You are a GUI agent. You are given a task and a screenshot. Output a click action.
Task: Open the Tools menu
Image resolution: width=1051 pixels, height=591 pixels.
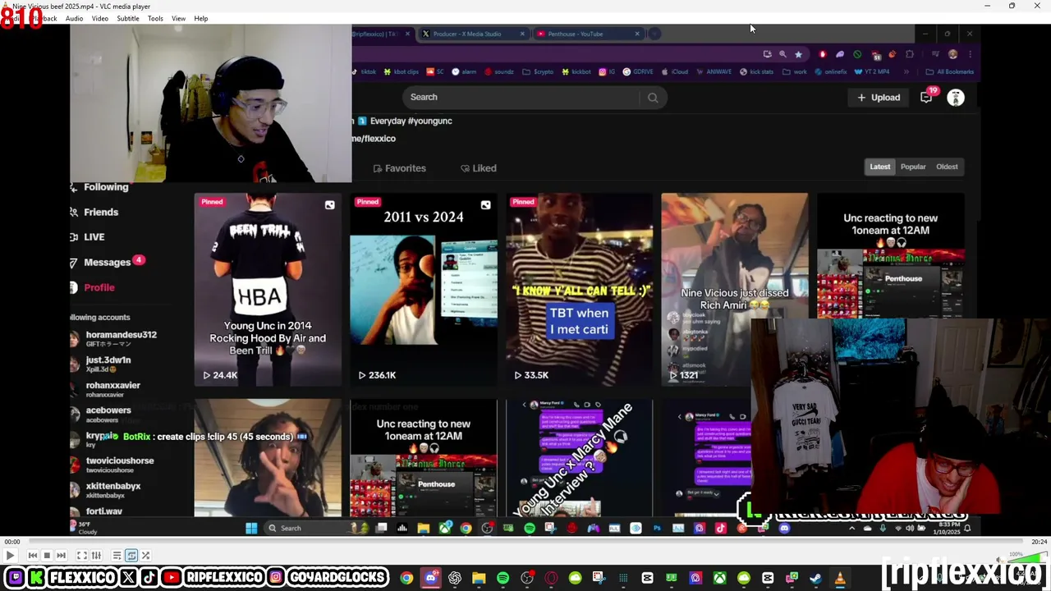(155, 18)
